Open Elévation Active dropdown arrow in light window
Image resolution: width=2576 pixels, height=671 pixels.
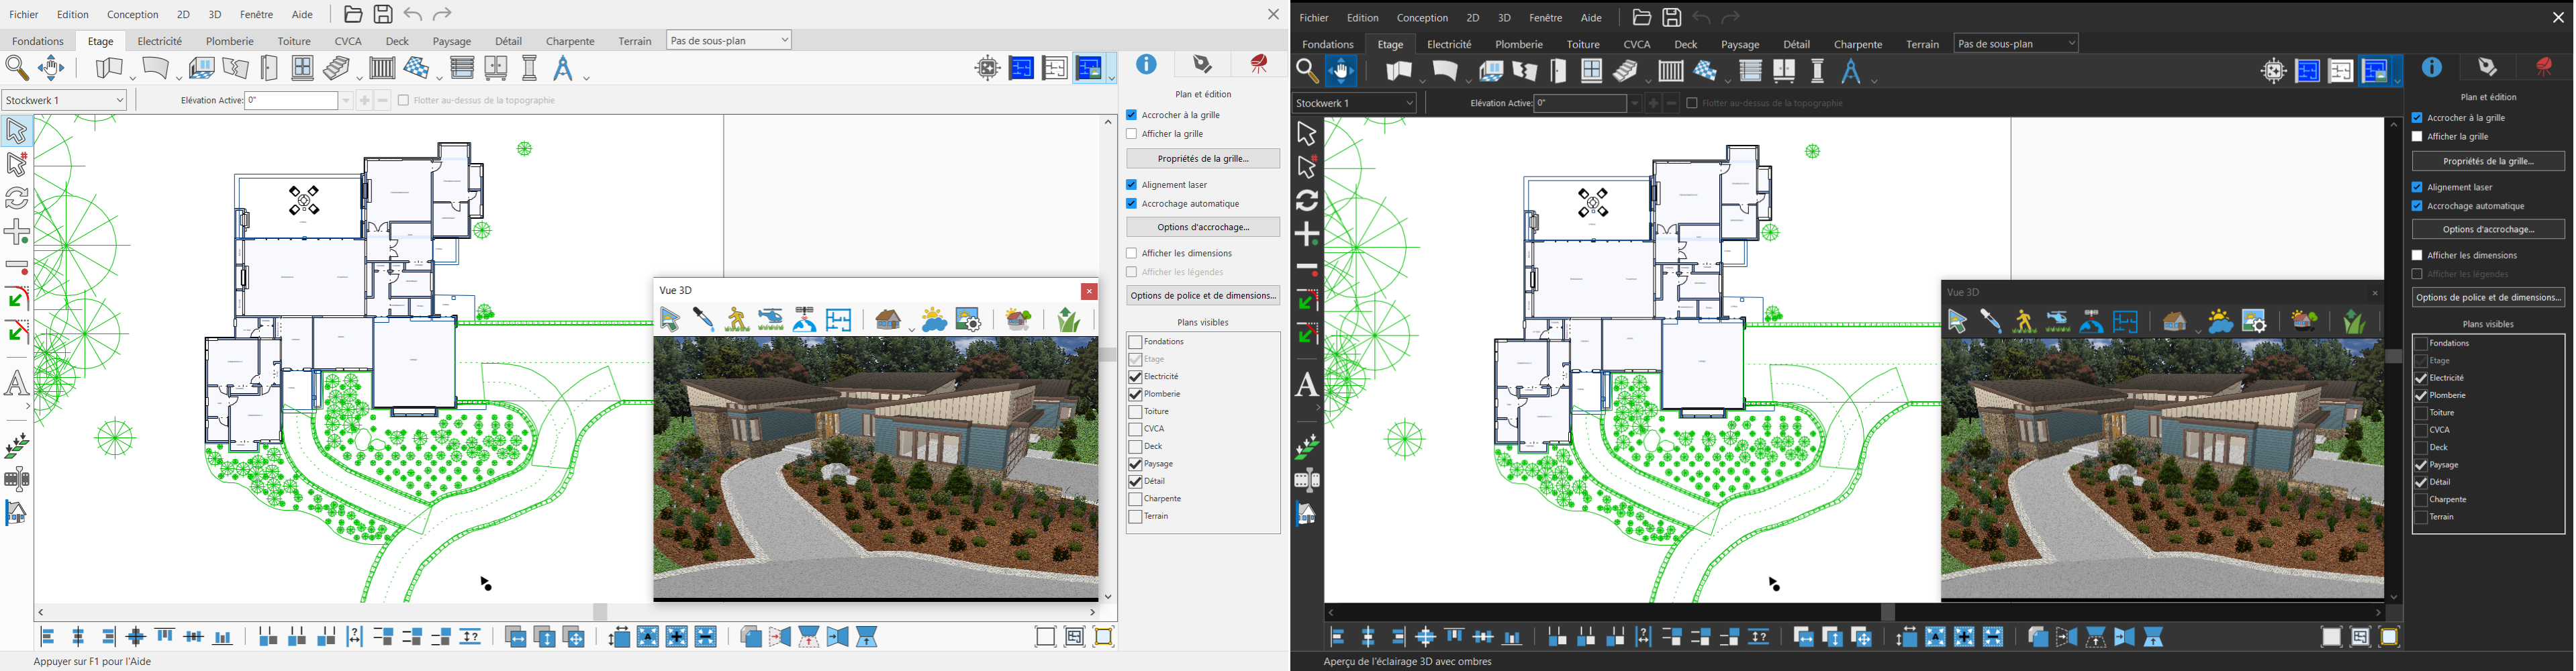pos(347,100)
